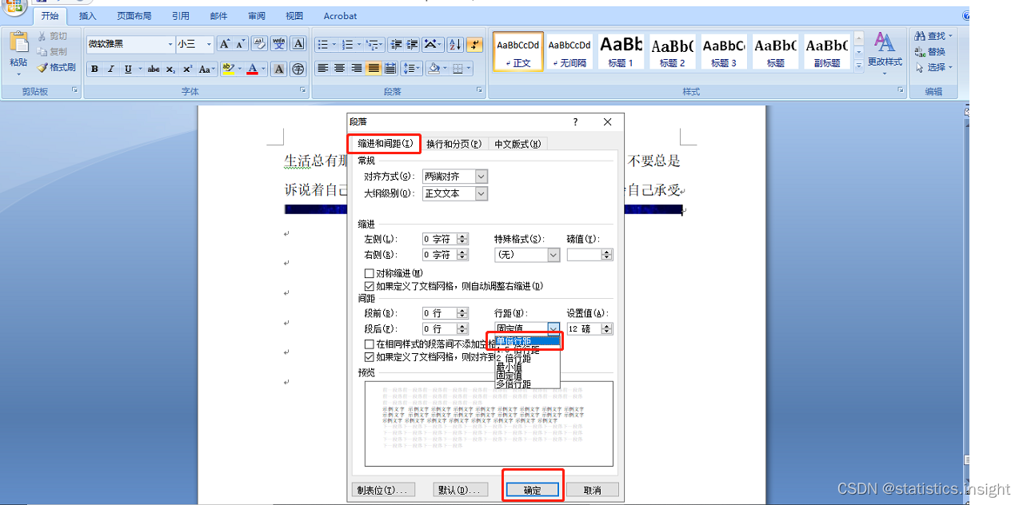Open the 对齐方式 alignment dropdown
1023x505 pixels.
[479, 176]
